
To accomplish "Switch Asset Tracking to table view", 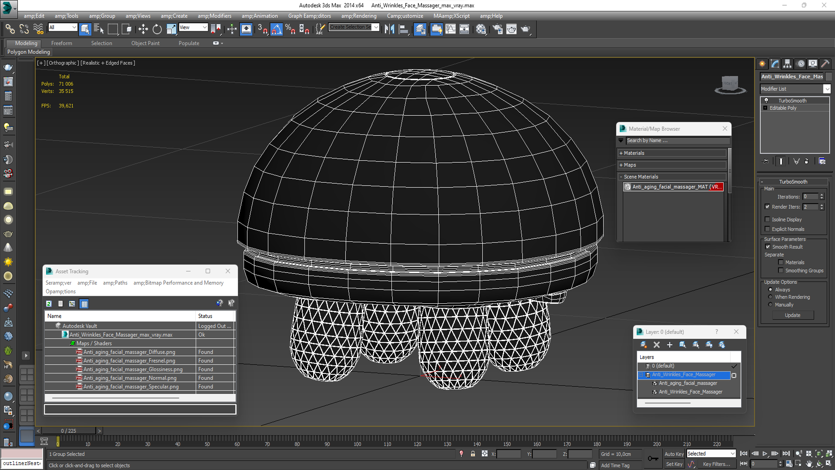I will (84, 304).
